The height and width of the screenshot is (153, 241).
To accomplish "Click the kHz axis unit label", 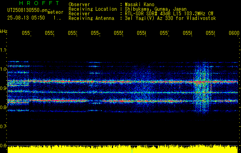I will coord(3,31).
